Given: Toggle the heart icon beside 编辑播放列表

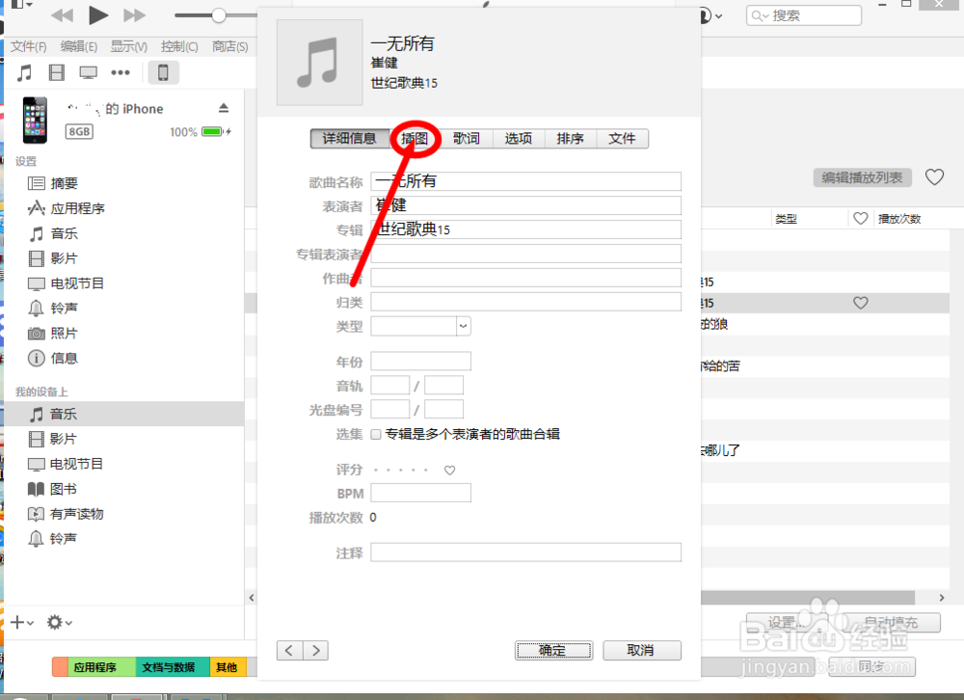Looking at the screenshot, I should [934, 177].
